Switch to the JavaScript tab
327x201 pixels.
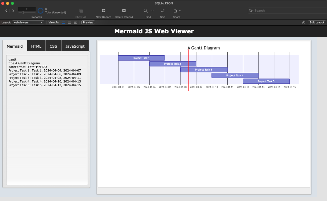pos(75,46)
